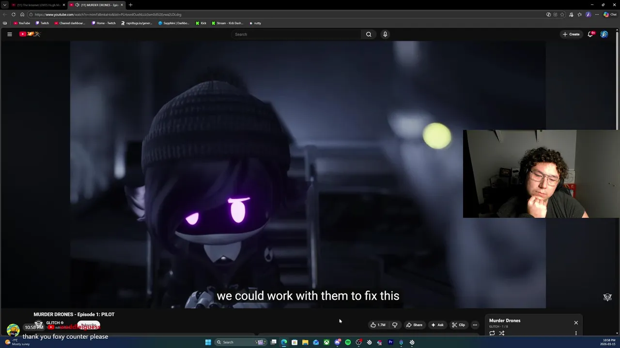Click the magnifier search button
This screenshot has height=348, width=620.
pos(369,34)
